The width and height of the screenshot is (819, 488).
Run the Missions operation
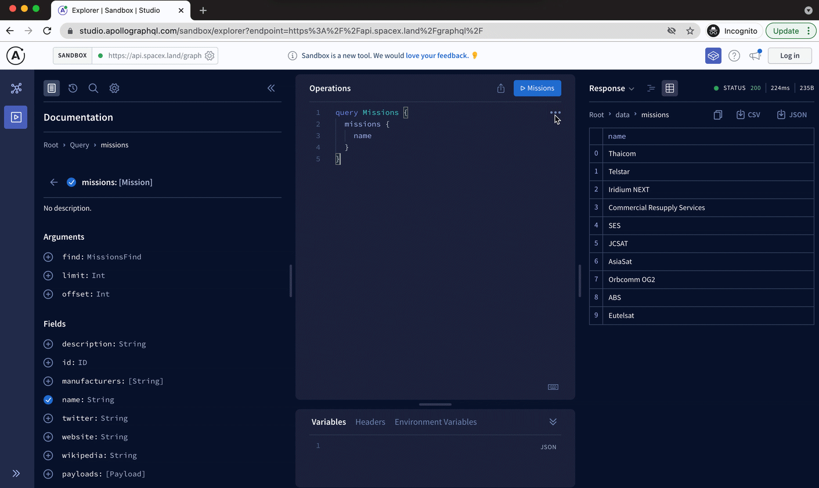537,88
